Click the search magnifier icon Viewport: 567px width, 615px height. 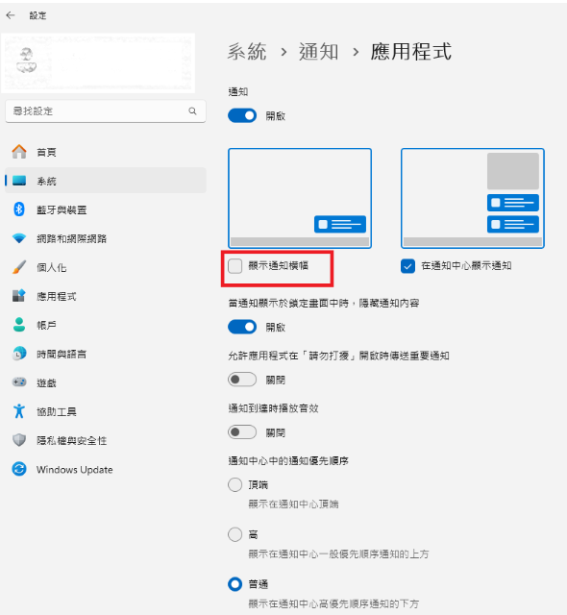(x=192, y=111)
